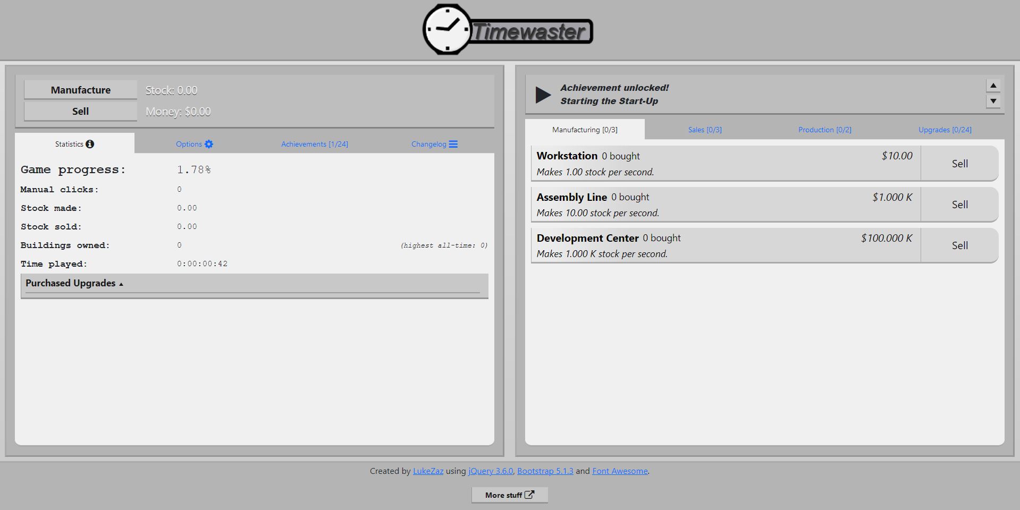
Task: Buy an Assembly Line for $1.000 K
Action: [726, 205]
